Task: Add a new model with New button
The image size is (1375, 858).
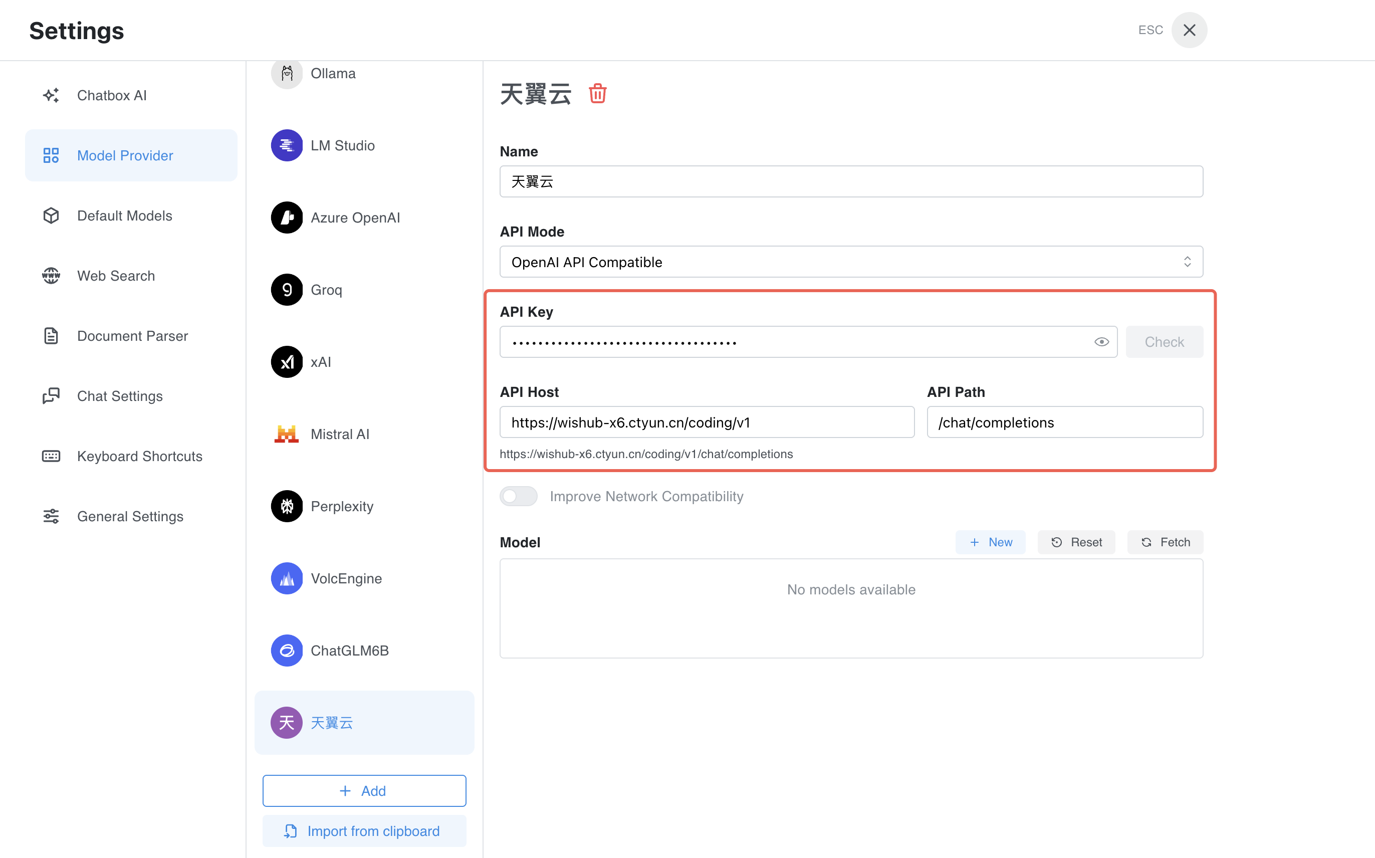Action: [990, 542]
